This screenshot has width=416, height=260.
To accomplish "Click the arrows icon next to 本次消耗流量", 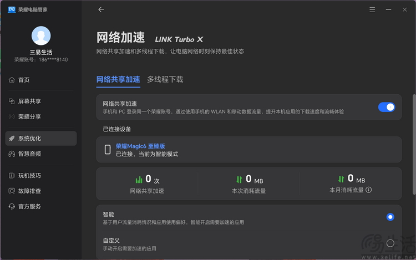I will [x=239, y=180].
